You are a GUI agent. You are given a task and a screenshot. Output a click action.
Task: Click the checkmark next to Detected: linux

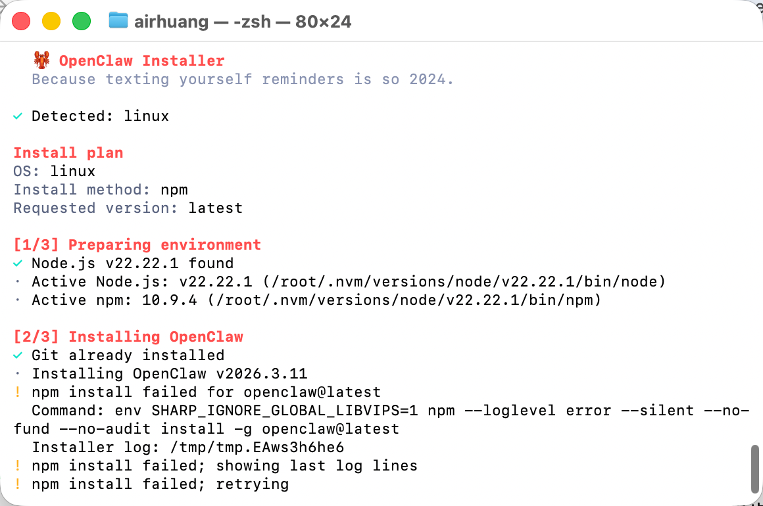coord(18,116)
